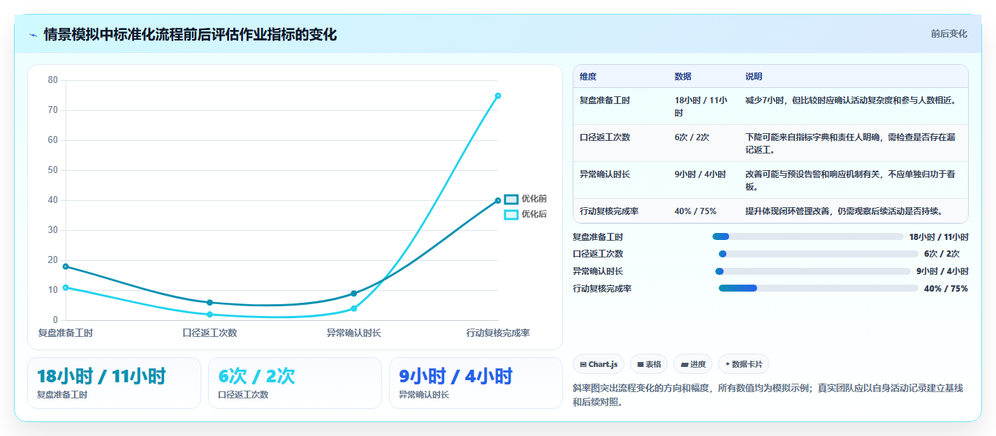
Task: Click the table cell 40% / 75%
Action: tap(696, 211)
